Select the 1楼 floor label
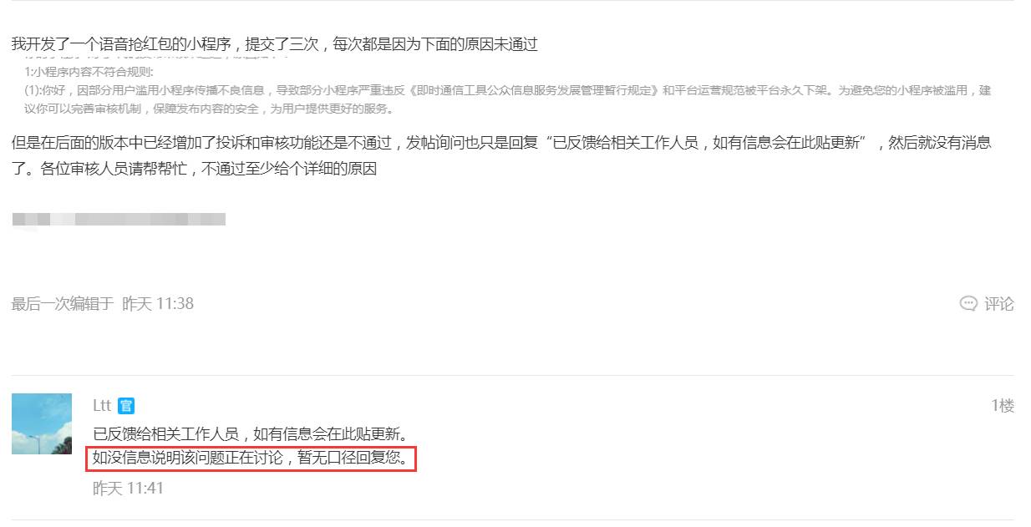The width and height of the screenshot is (1031, 527). tap(1003, 406)
